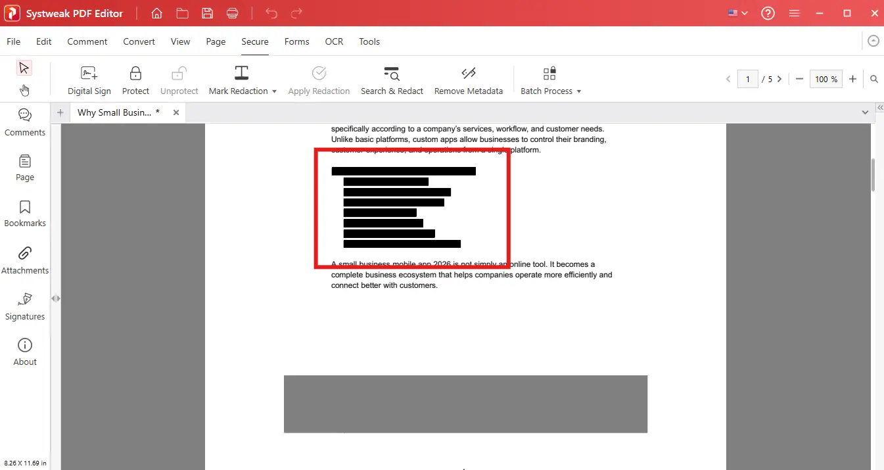Viewport: 884px width, 470px height.
Task: Zoom out with the minus button
Action: tap(799, 79)
